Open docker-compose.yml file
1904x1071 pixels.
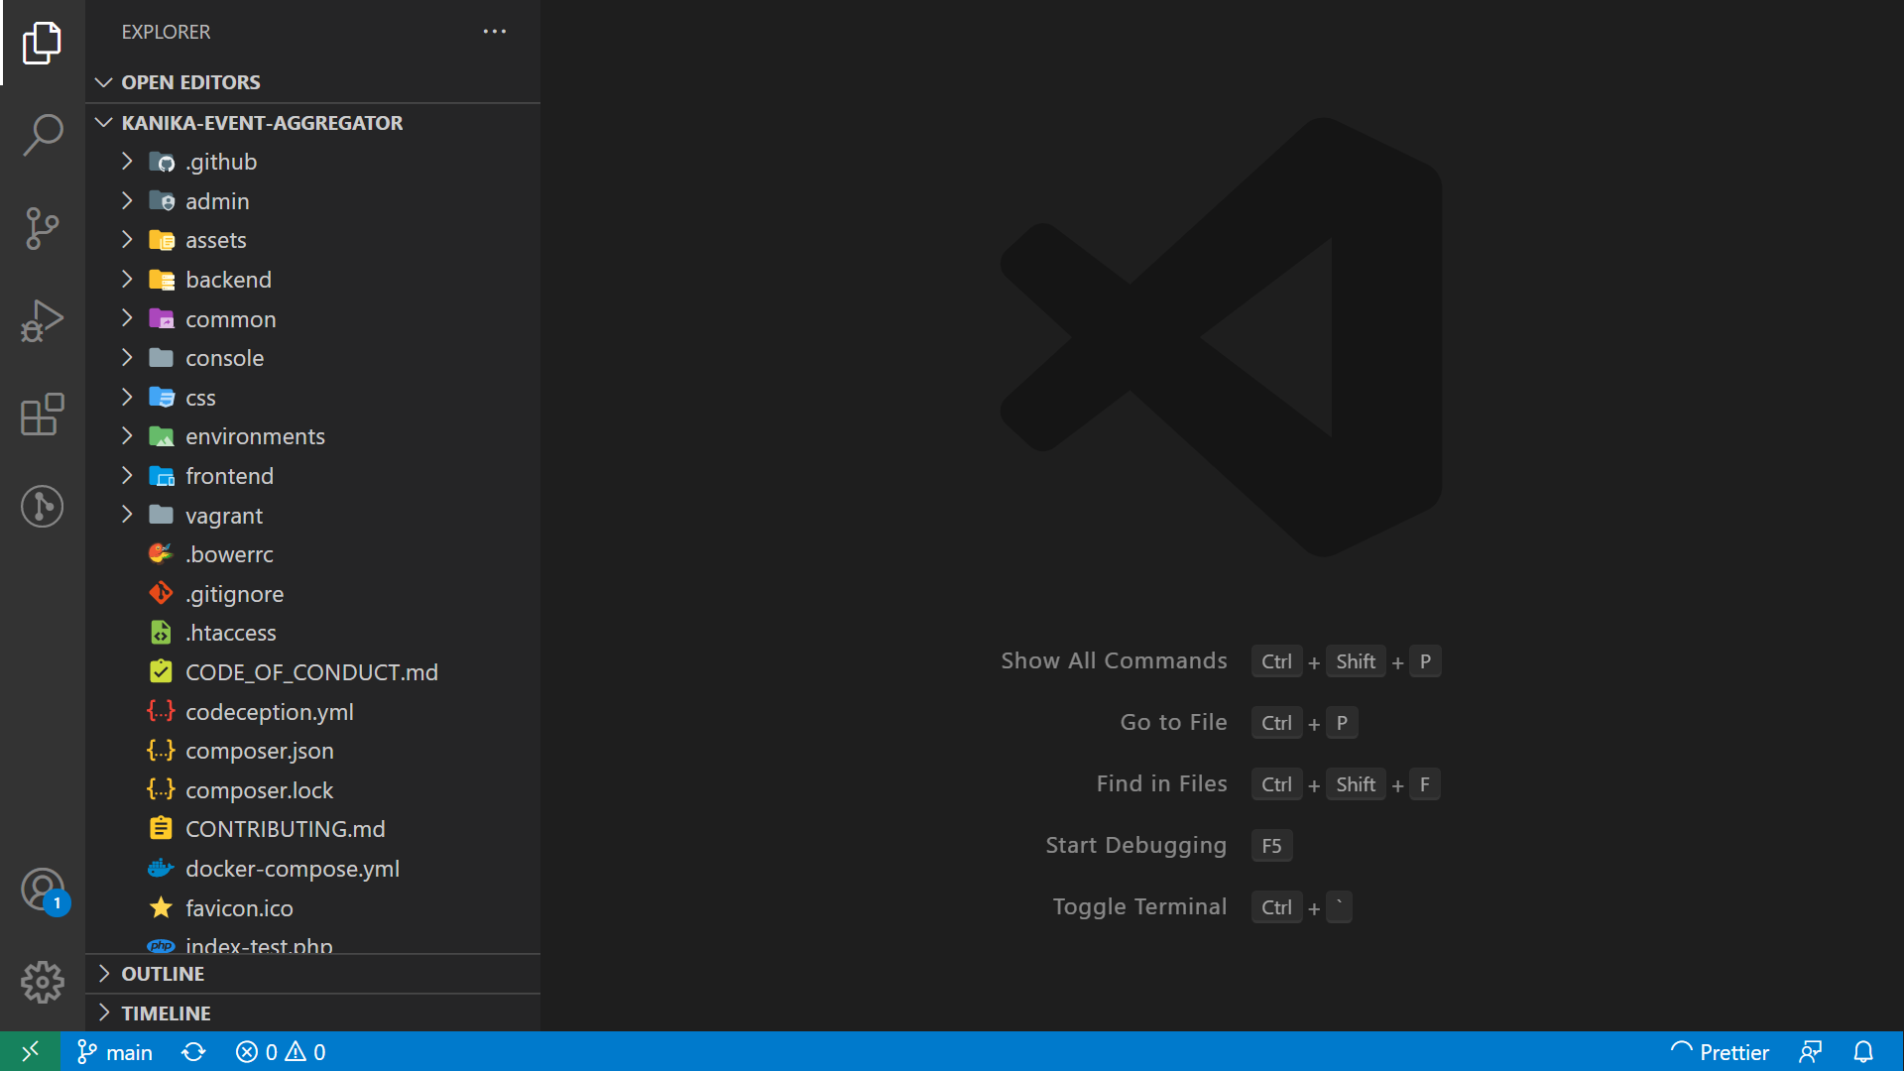(x=313, y=869)
